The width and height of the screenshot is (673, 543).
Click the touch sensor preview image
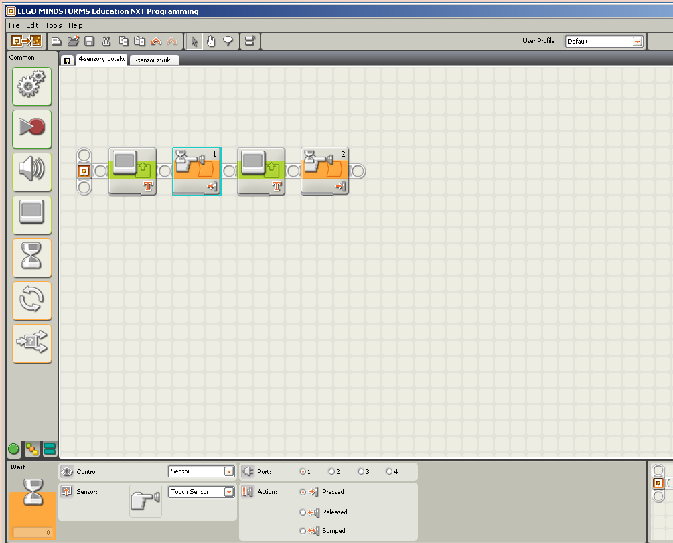tap(145, 501)
